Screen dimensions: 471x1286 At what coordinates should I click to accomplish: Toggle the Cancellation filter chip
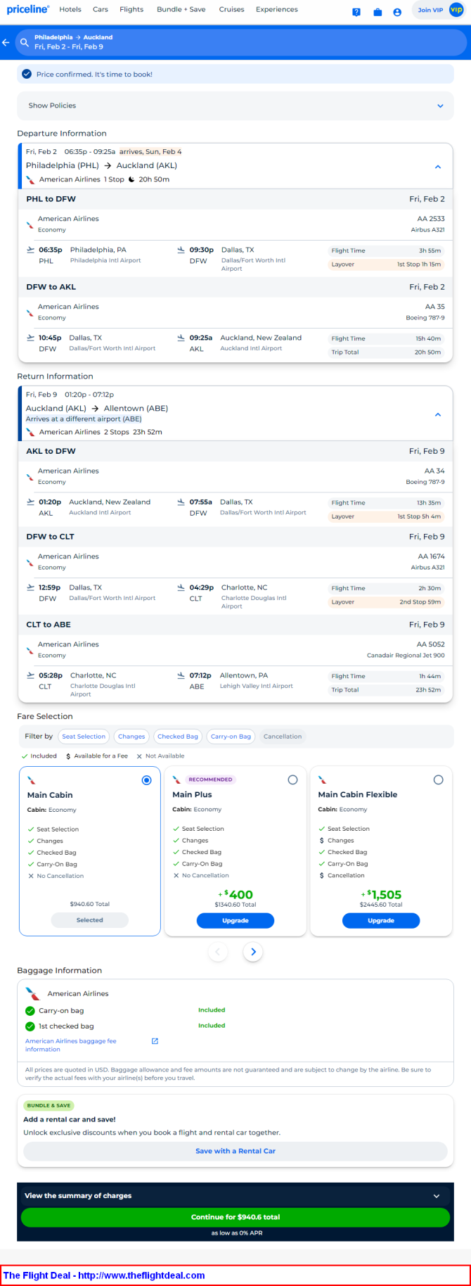tap(283, 737)
